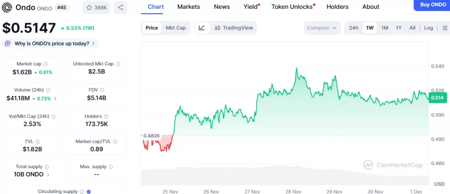Click the TVL info icon
Image resolution: width=450 pixels, height=194 pixels.
37,142
